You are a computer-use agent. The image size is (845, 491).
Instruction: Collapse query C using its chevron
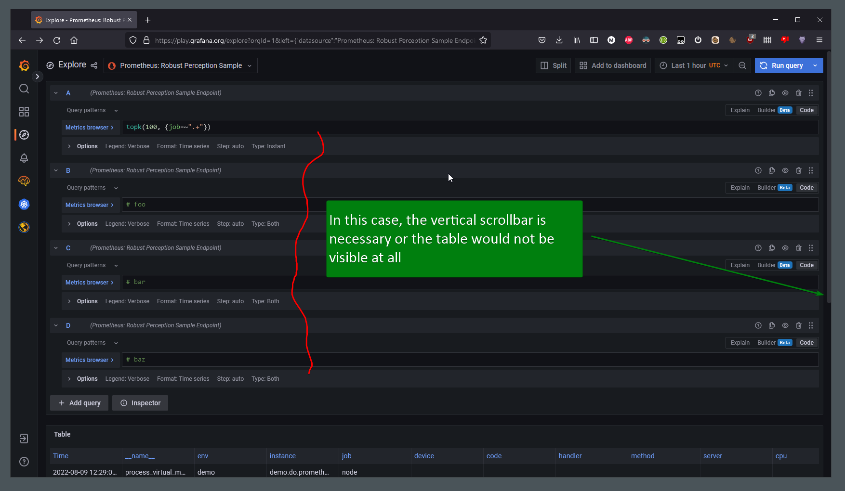pos(55,247)
